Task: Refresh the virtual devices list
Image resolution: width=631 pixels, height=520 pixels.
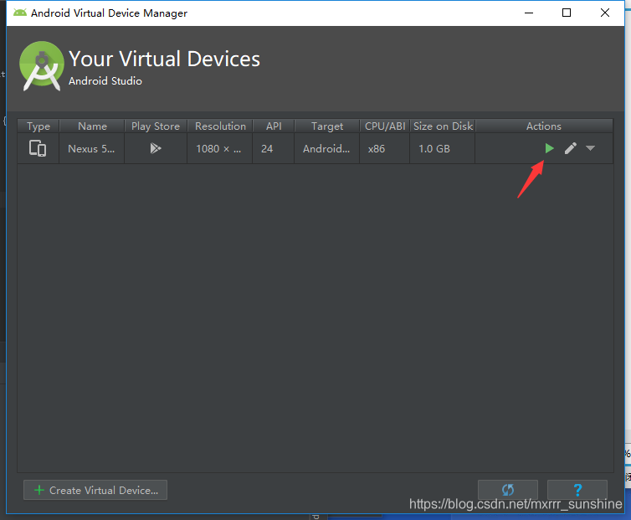Action: (507, 490)
